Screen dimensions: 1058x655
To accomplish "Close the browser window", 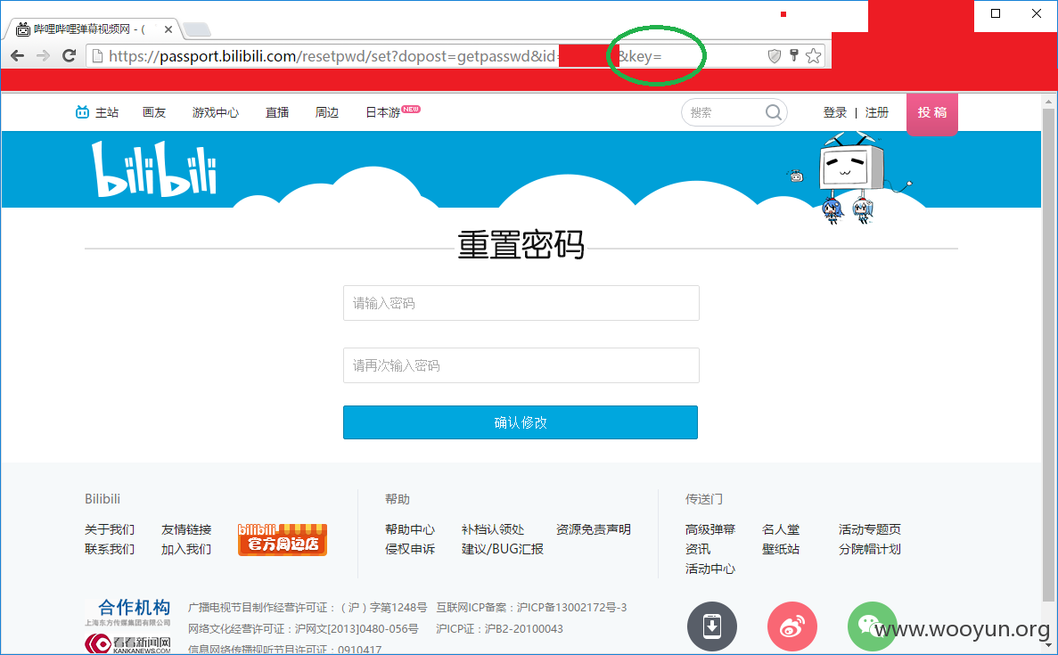I will tap(1037, 13).
